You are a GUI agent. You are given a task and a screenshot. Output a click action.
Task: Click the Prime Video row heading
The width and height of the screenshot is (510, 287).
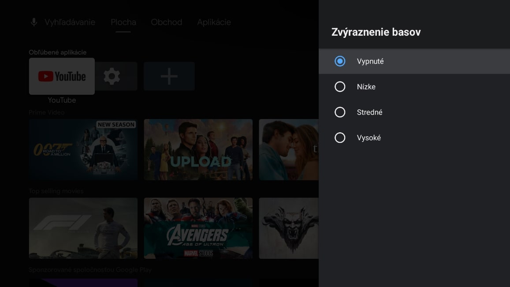click(x=47, y=112)
